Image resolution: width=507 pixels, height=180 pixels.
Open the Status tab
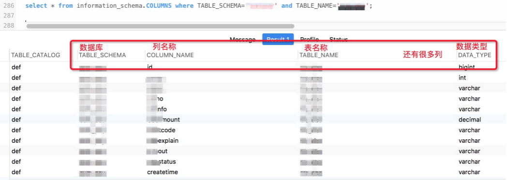point(339,39)
